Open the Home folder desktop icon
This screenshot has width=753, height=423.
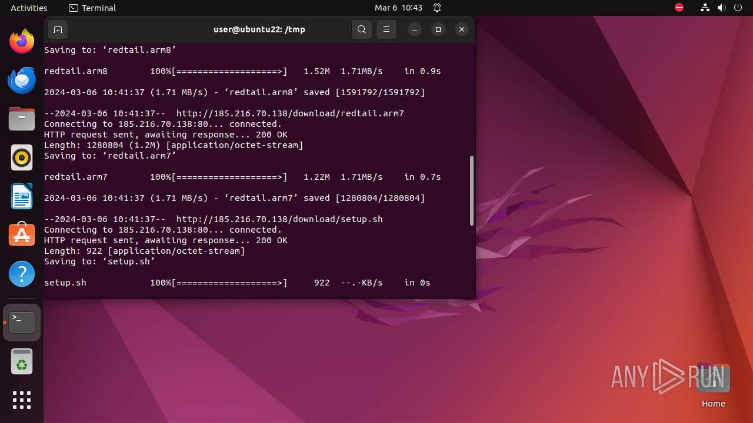click(x=713, y=385)
